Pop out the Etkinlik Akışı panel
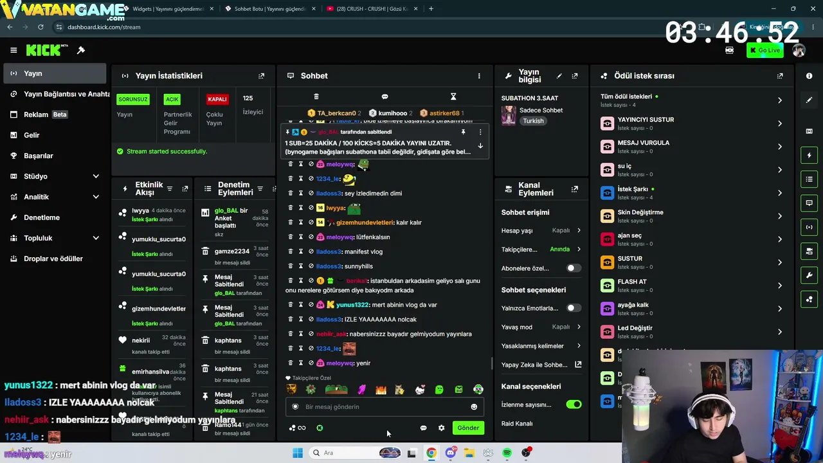 point(185,189)
